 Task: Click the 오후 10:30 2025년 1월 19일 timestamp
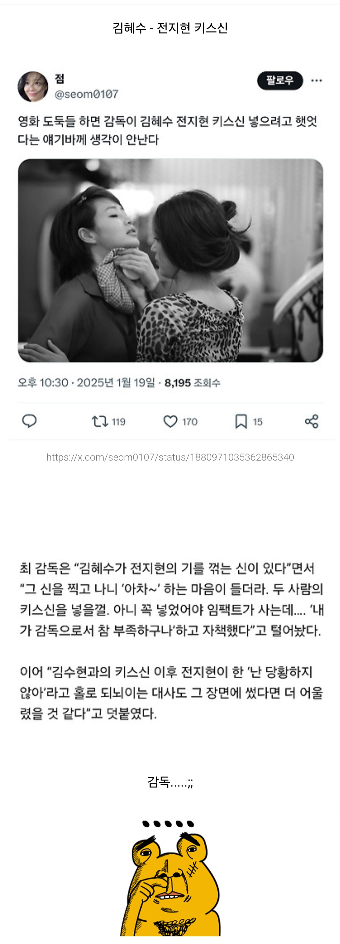86,383
